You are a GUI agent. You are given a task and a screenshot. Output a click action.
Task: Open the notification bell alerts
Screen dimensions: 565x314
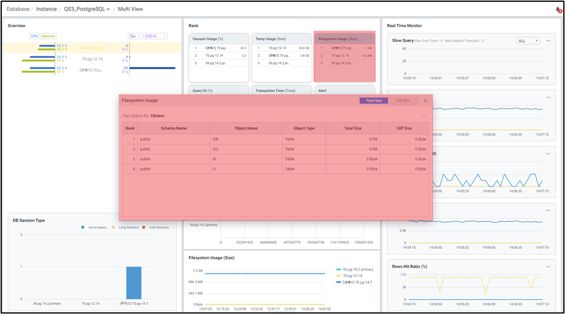click(x=558, y=10)
